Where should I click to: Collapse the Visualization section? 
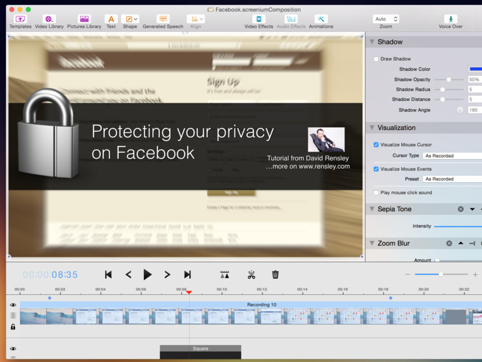372,128
